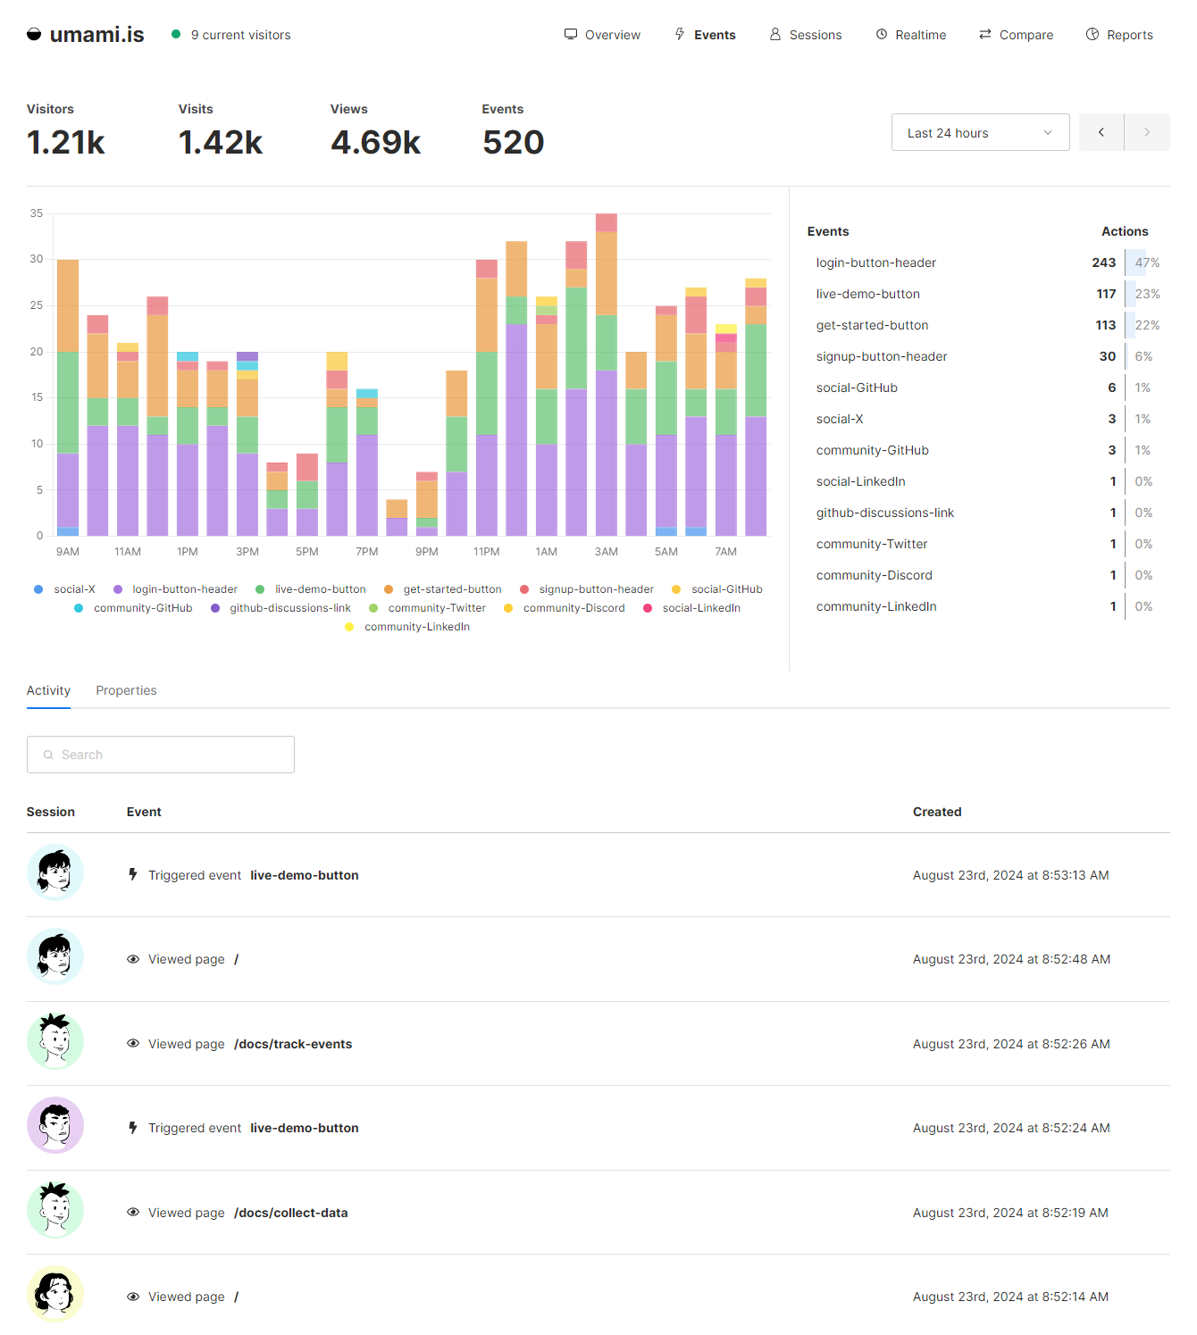Click the lightning bolt on first live-demo-button event
This screenshot has height=1335, width=1197.
(133, 874)
